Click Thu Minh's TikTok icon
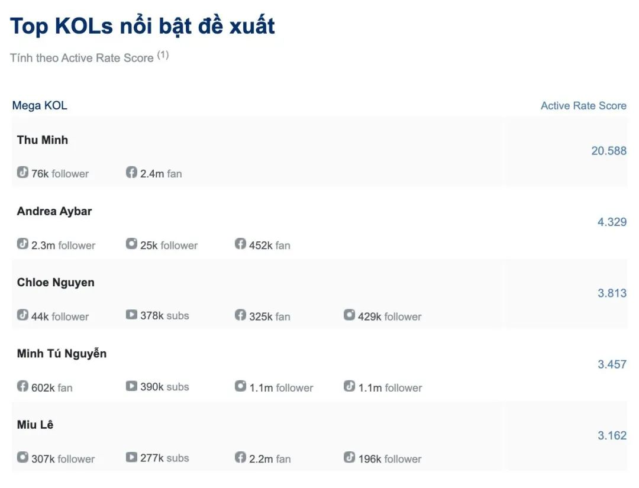Image resolution: width=639 pixels, height=488 pixels. click(22, 173)
